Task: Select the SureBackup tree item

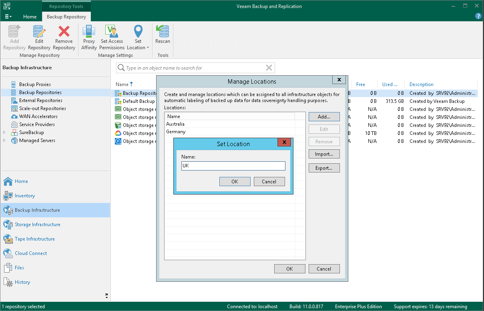Action: 31,132
